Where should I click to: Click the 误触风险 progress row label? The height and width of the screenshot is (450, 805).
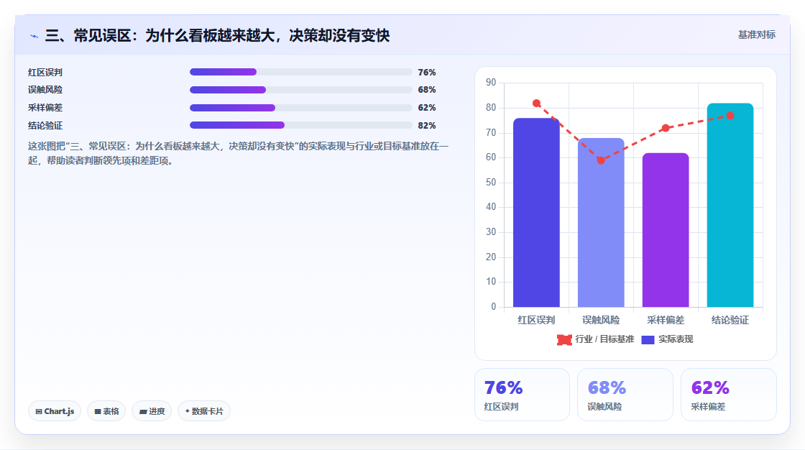coord(45,90)
